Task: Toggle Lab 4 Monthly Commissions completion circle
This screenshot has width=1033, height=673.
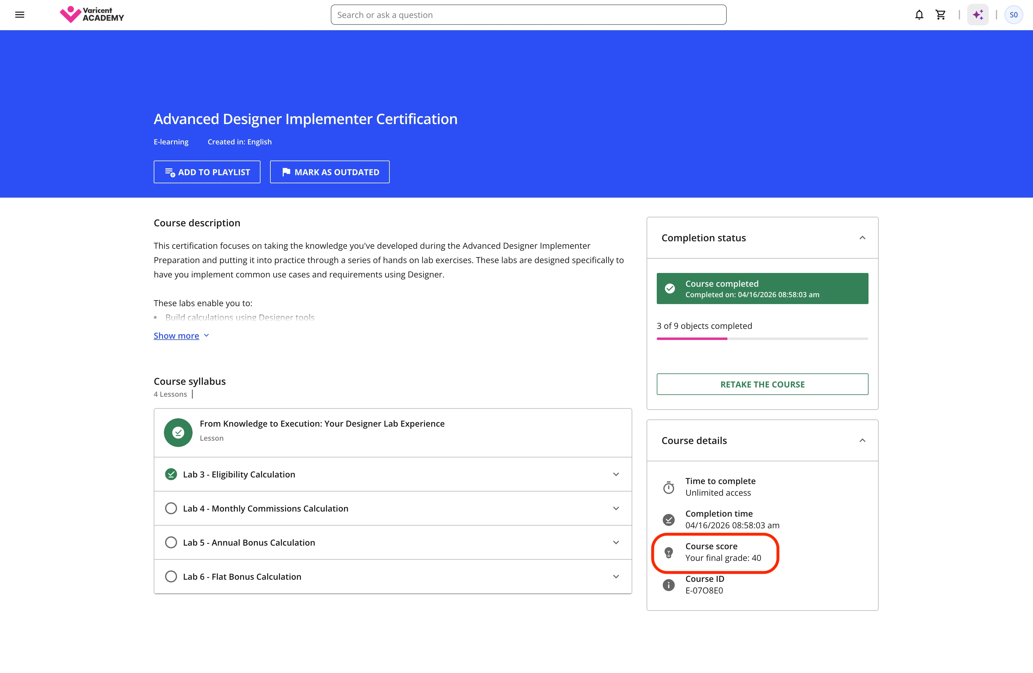Action: click(171, 508)
